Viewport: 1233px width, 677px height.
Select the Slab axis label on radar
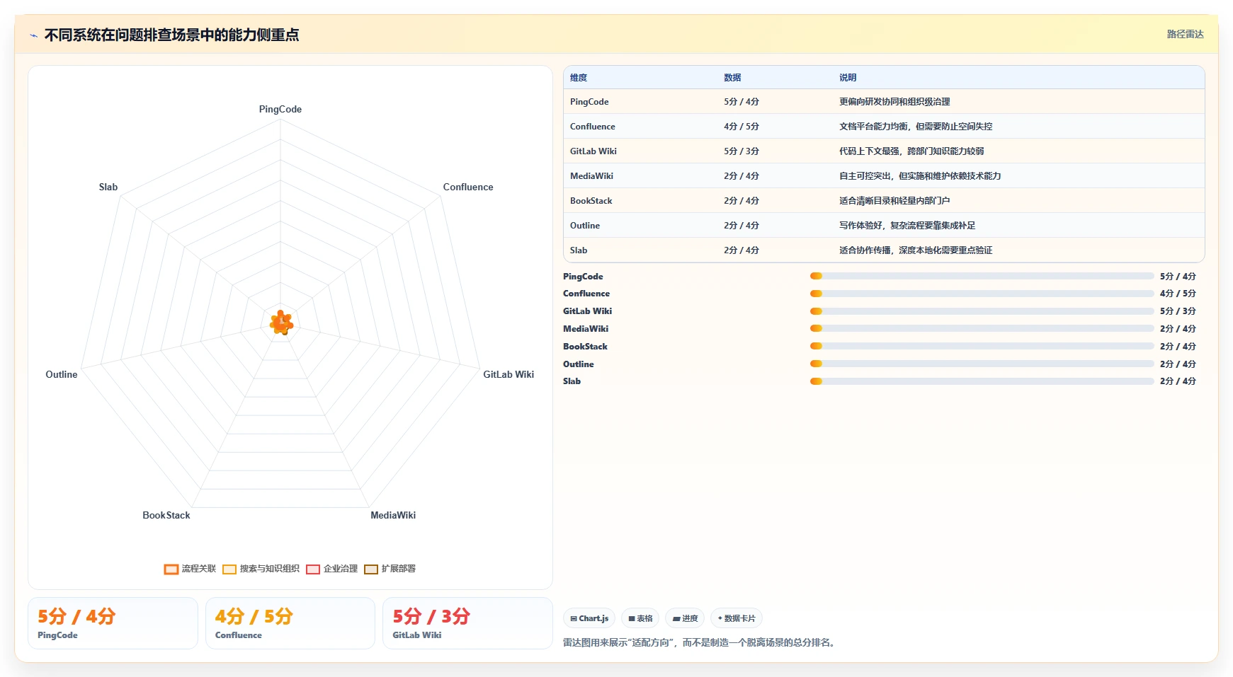108,187
